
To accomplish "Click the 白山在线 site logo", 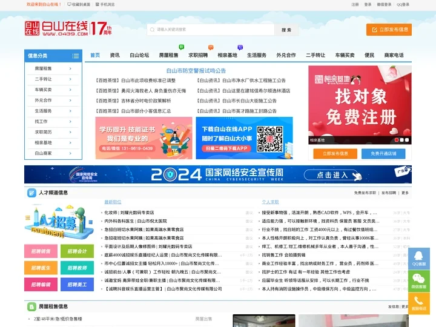I will 68,28.
